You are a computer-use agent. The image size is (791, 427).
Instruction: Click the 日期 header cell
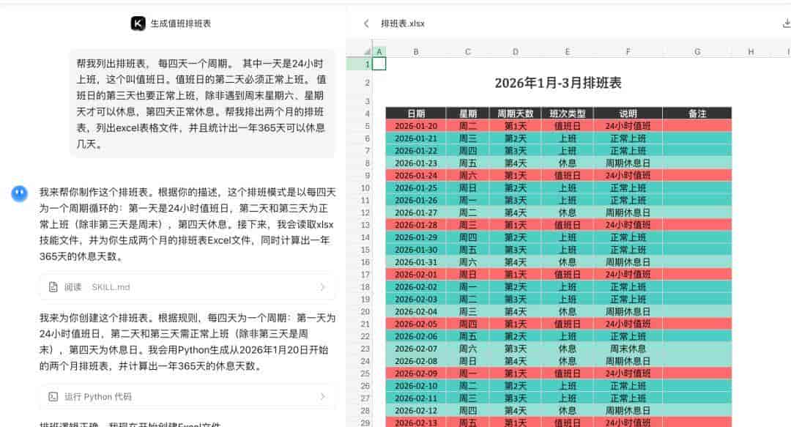[x=416, y=114]
